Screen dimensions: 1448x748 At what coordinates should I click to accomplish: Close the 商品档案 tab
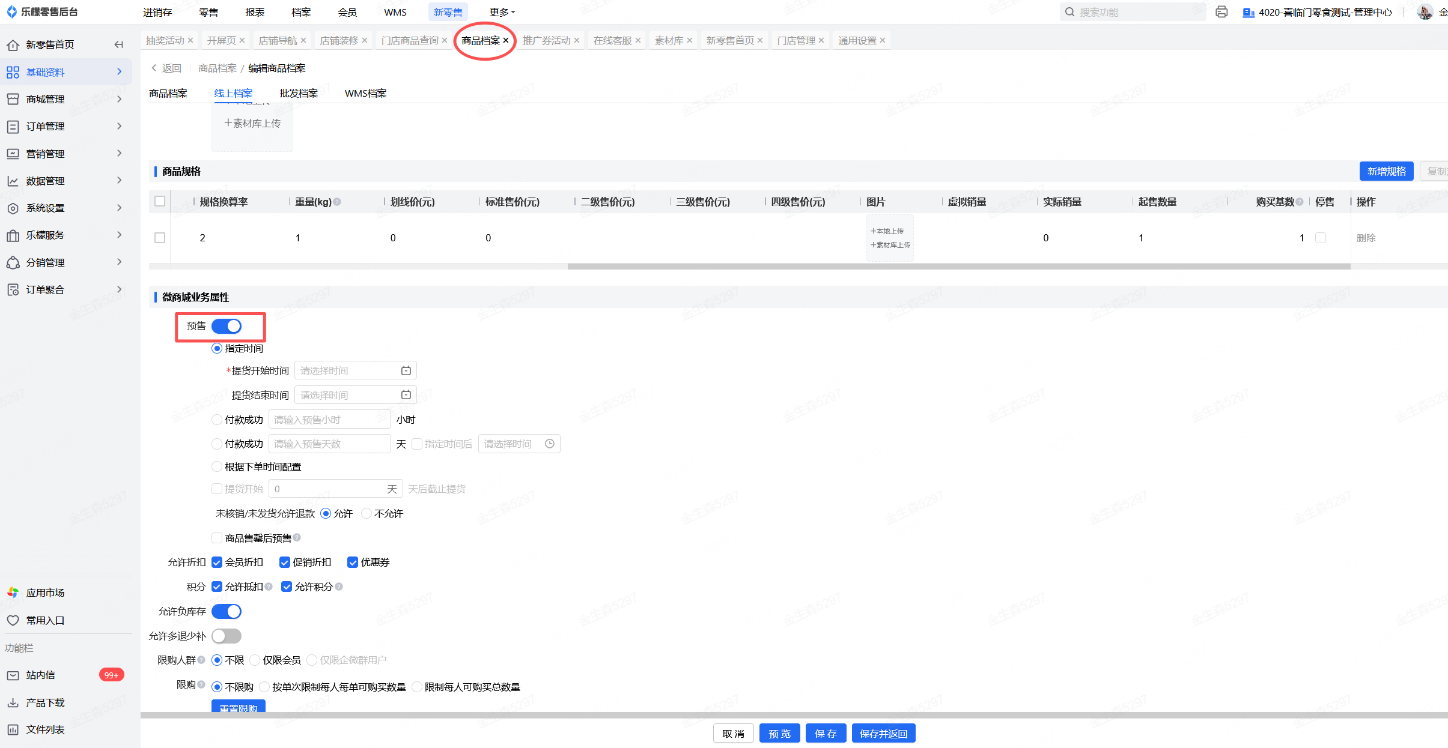(x=506, y=40)
